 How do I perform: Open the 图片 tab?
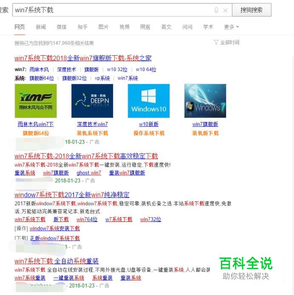(103, 27)
